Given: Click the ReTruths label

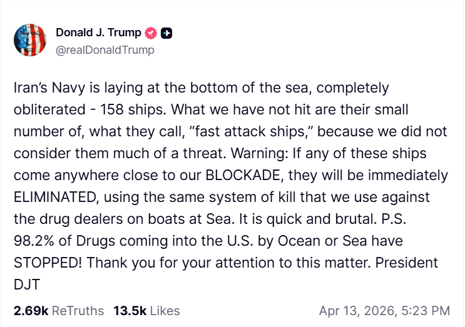Looking at the screenshot, I should (77, 310).
